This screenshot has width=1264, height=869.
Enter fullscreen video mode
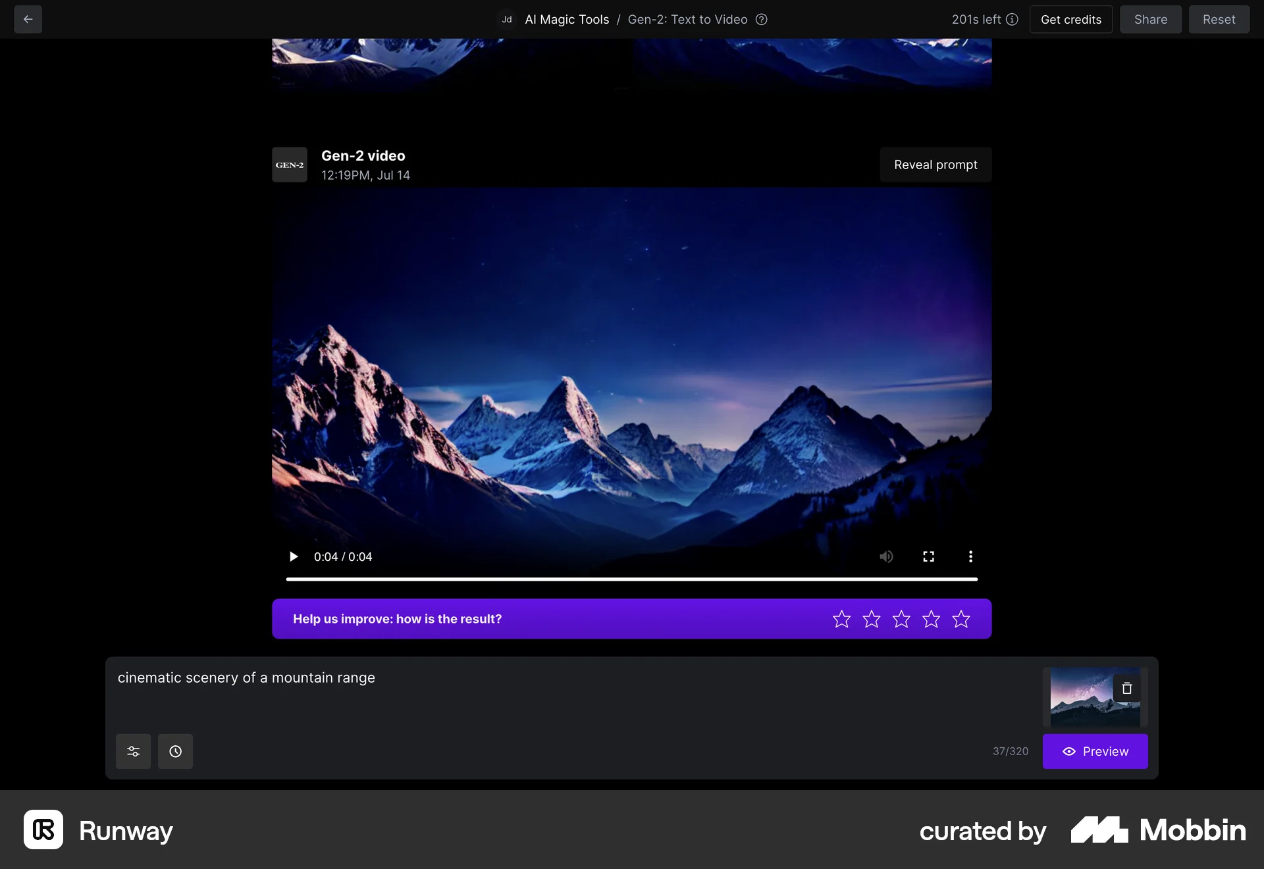(928, 556)
